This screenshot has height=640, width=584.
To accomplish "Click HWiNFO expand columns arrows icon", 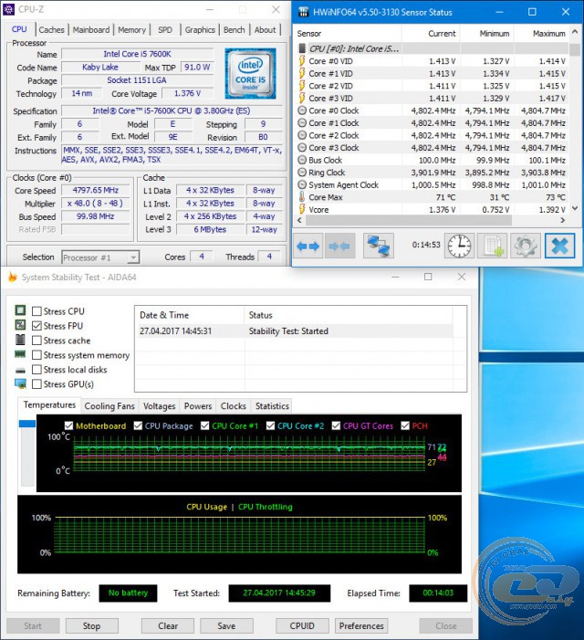I will (308, 247).
